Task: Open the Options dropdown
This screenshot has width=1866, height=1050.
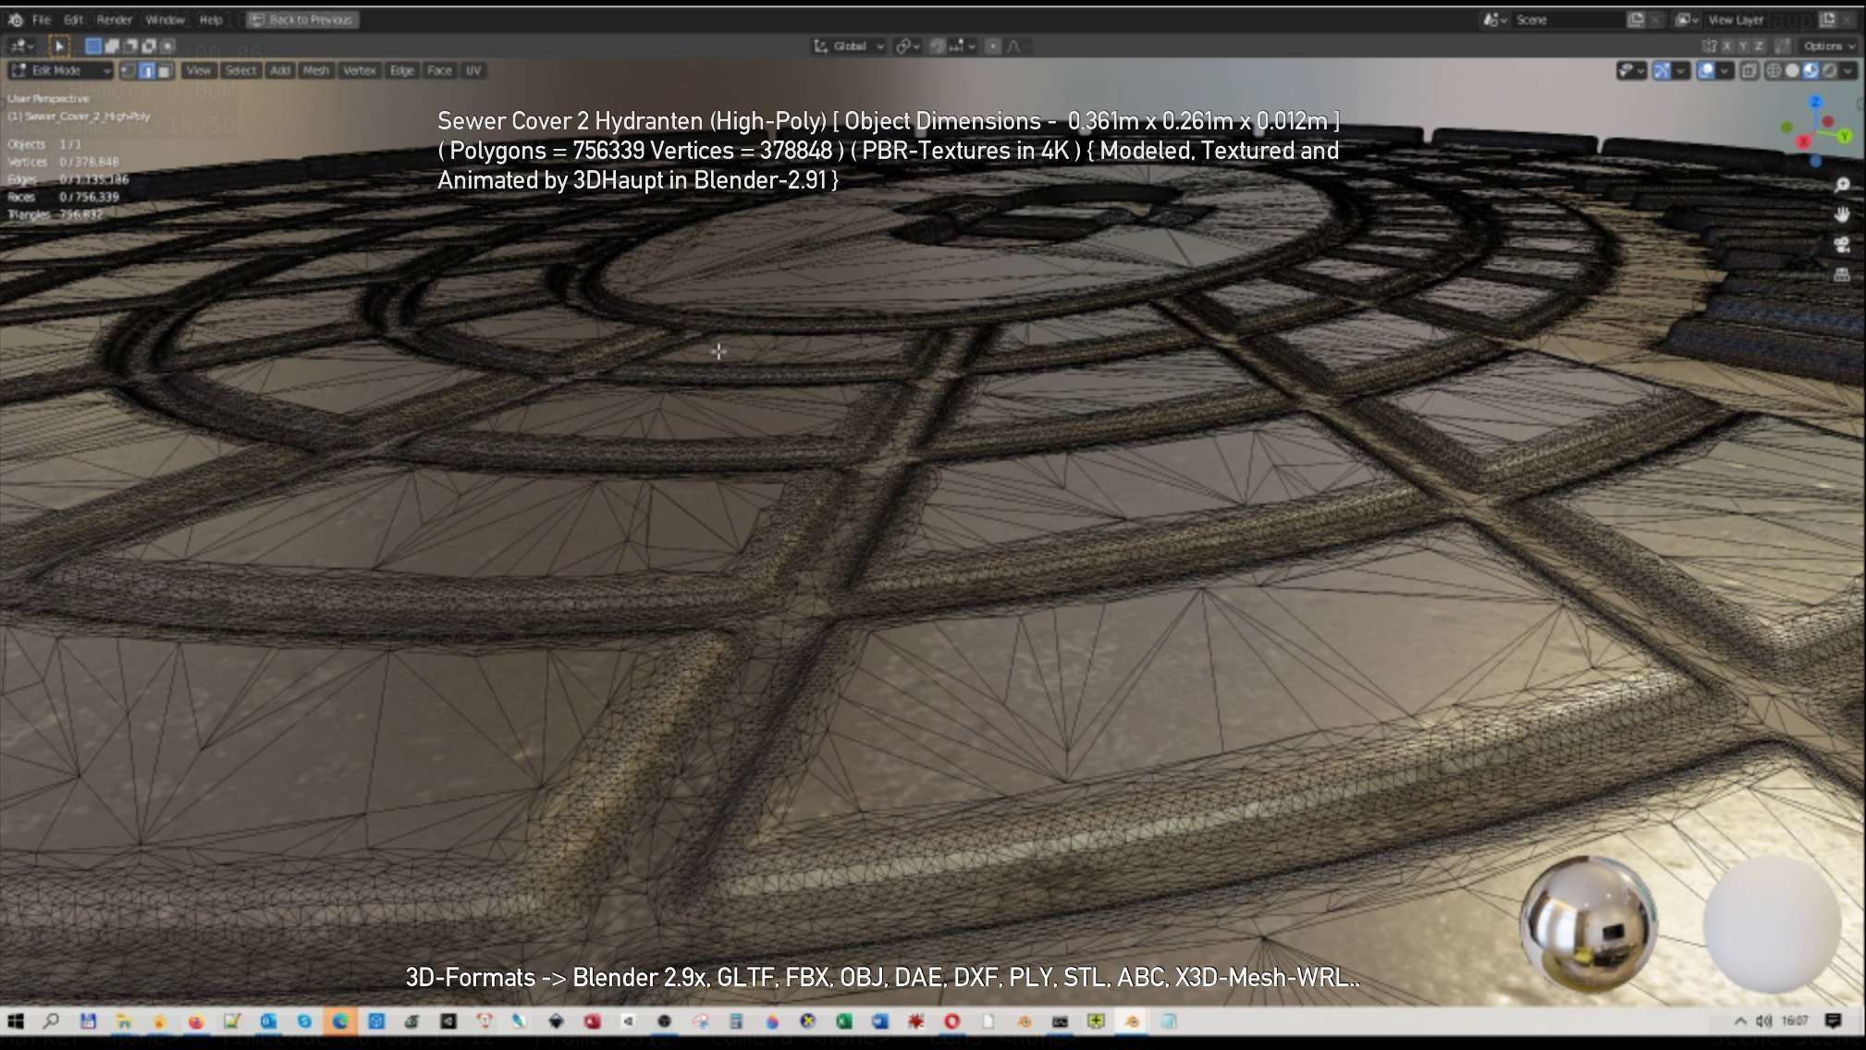Action: coord(1828,46)
